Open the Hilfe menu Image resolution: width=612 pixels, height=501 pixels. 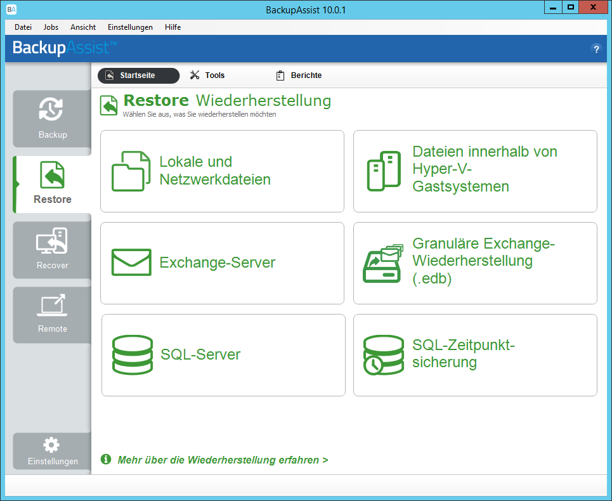[173, 27]
